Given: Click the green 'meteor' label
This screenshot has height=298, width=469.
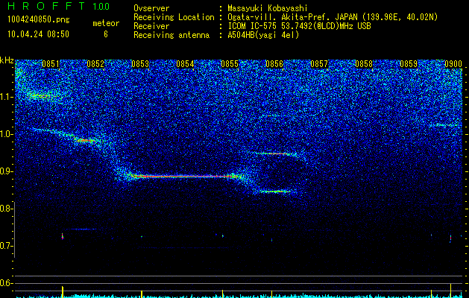Looking at the screenshot, I should pos(106,23).
